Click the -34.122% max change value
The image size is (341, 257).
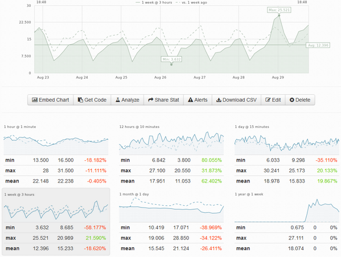[211, 238]
